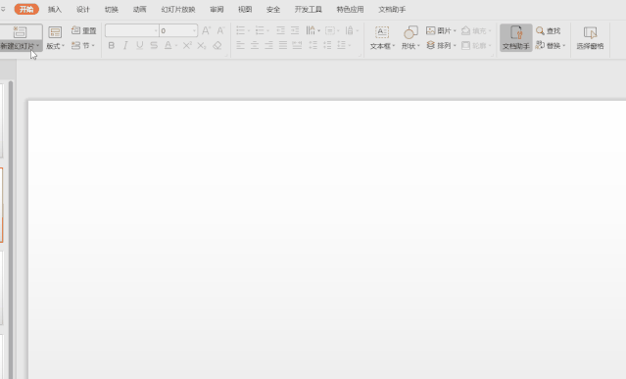Click the New Slide icon

point(20,32)
